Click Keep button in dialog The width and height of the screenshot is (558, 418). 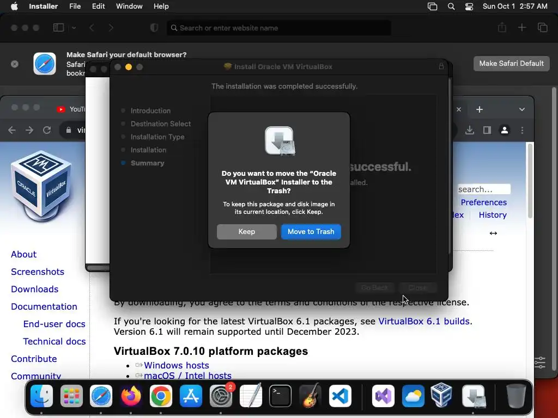tap(247, 232)
